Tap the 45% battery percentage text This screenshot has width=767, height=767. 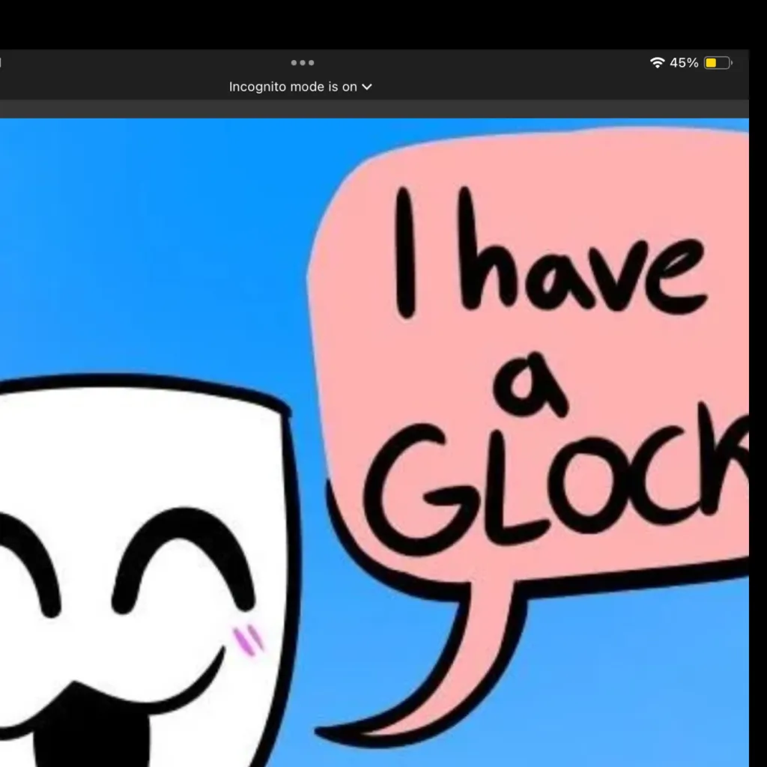tap(684, 63)
